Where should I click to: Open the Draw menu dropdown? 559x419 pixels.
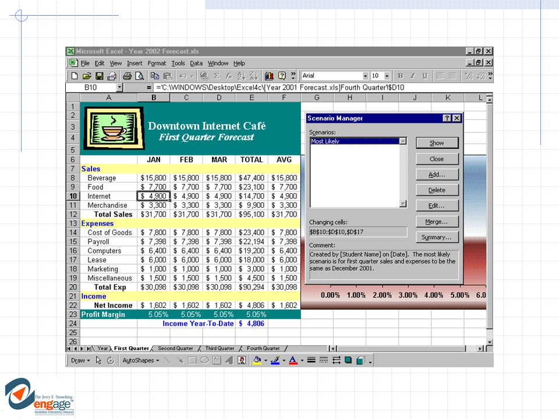coord(80,360)
